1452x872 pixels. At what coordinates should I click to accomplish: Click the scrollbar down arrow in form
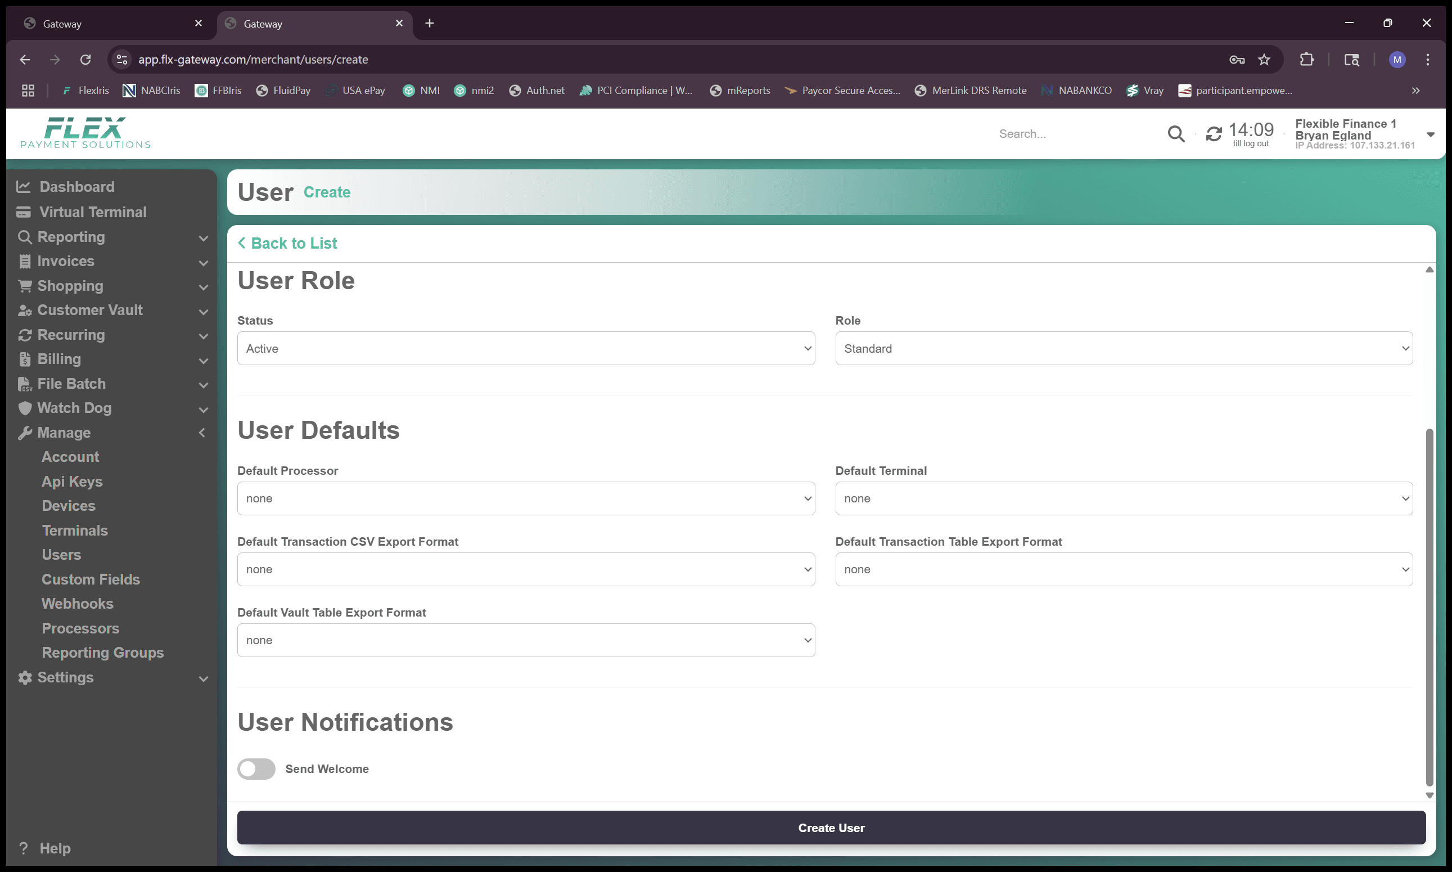[x=1430, y=795]
